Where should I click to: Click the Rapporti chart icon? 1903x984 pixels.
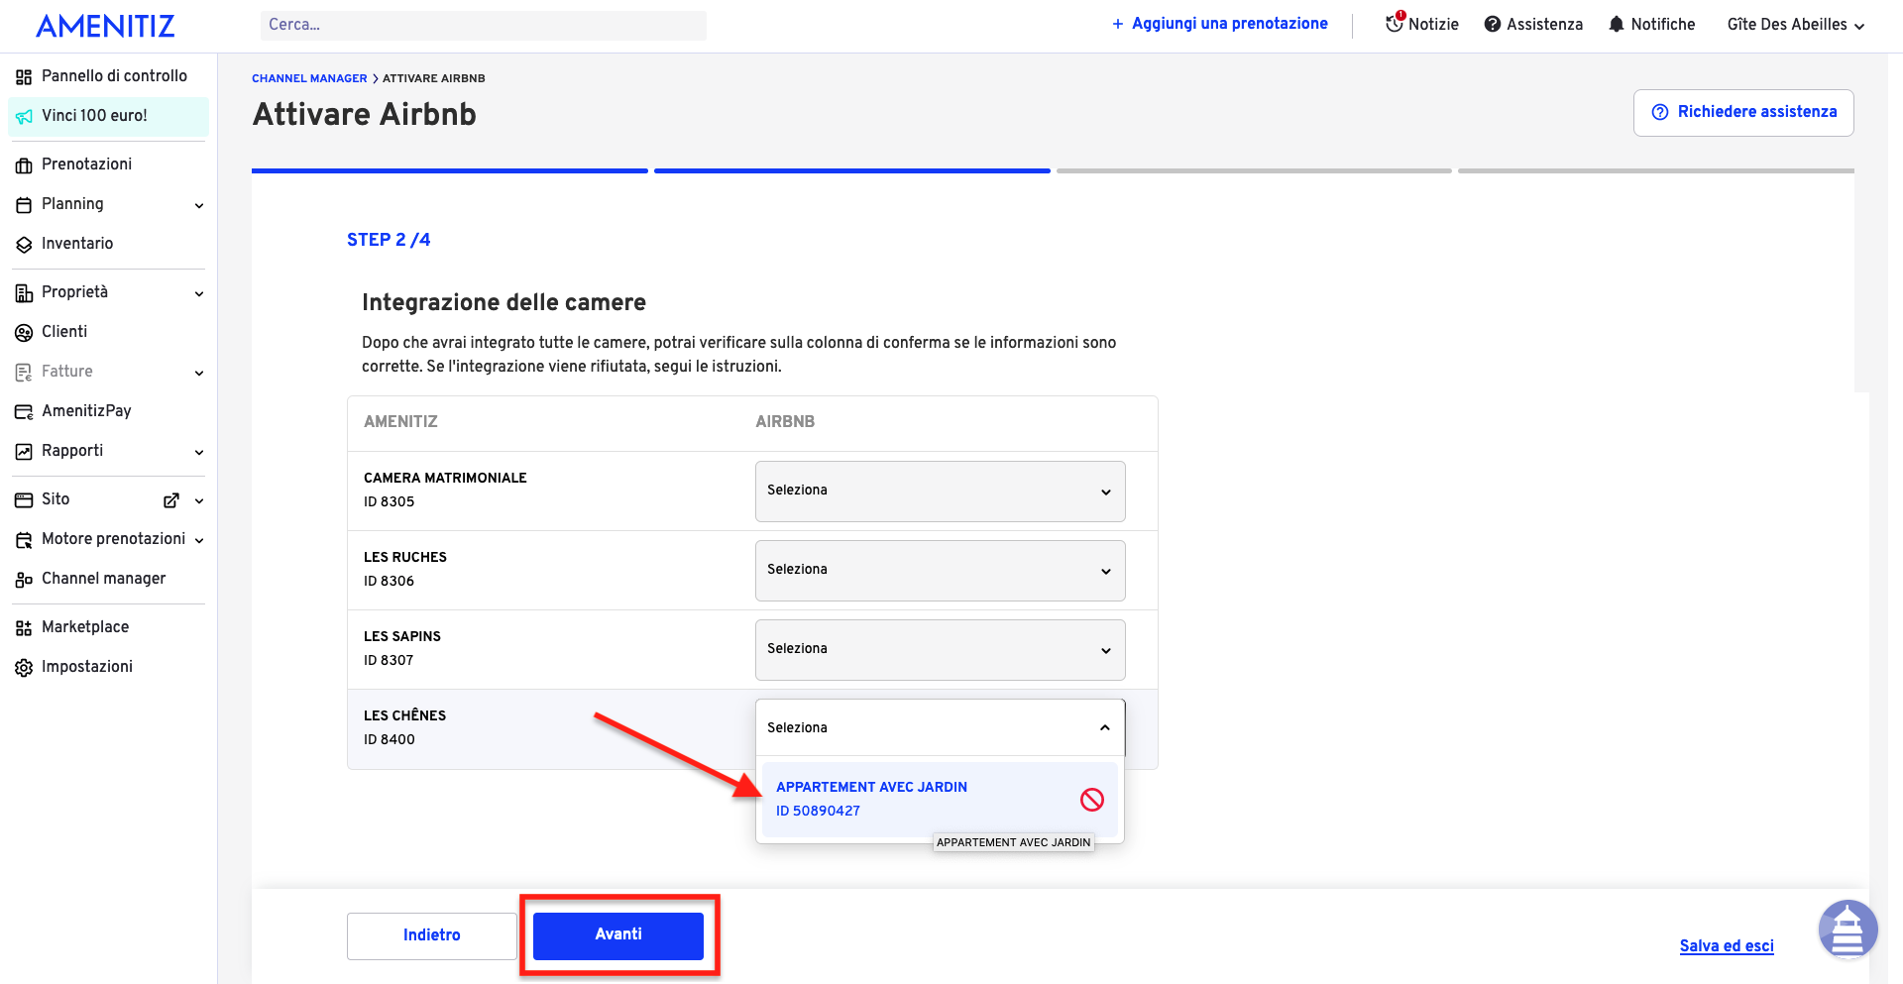point(24,451)
